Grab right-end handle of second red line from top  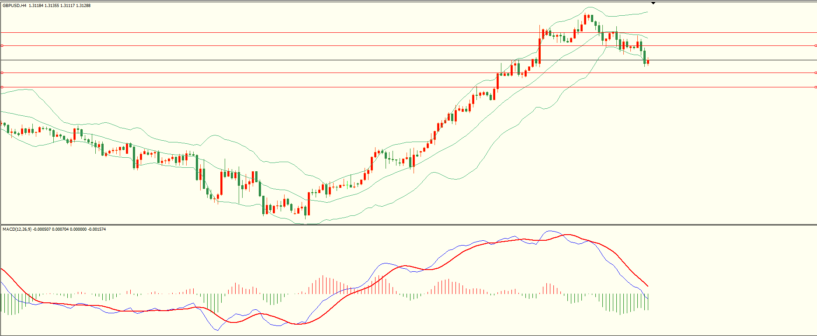pos(816,45)
